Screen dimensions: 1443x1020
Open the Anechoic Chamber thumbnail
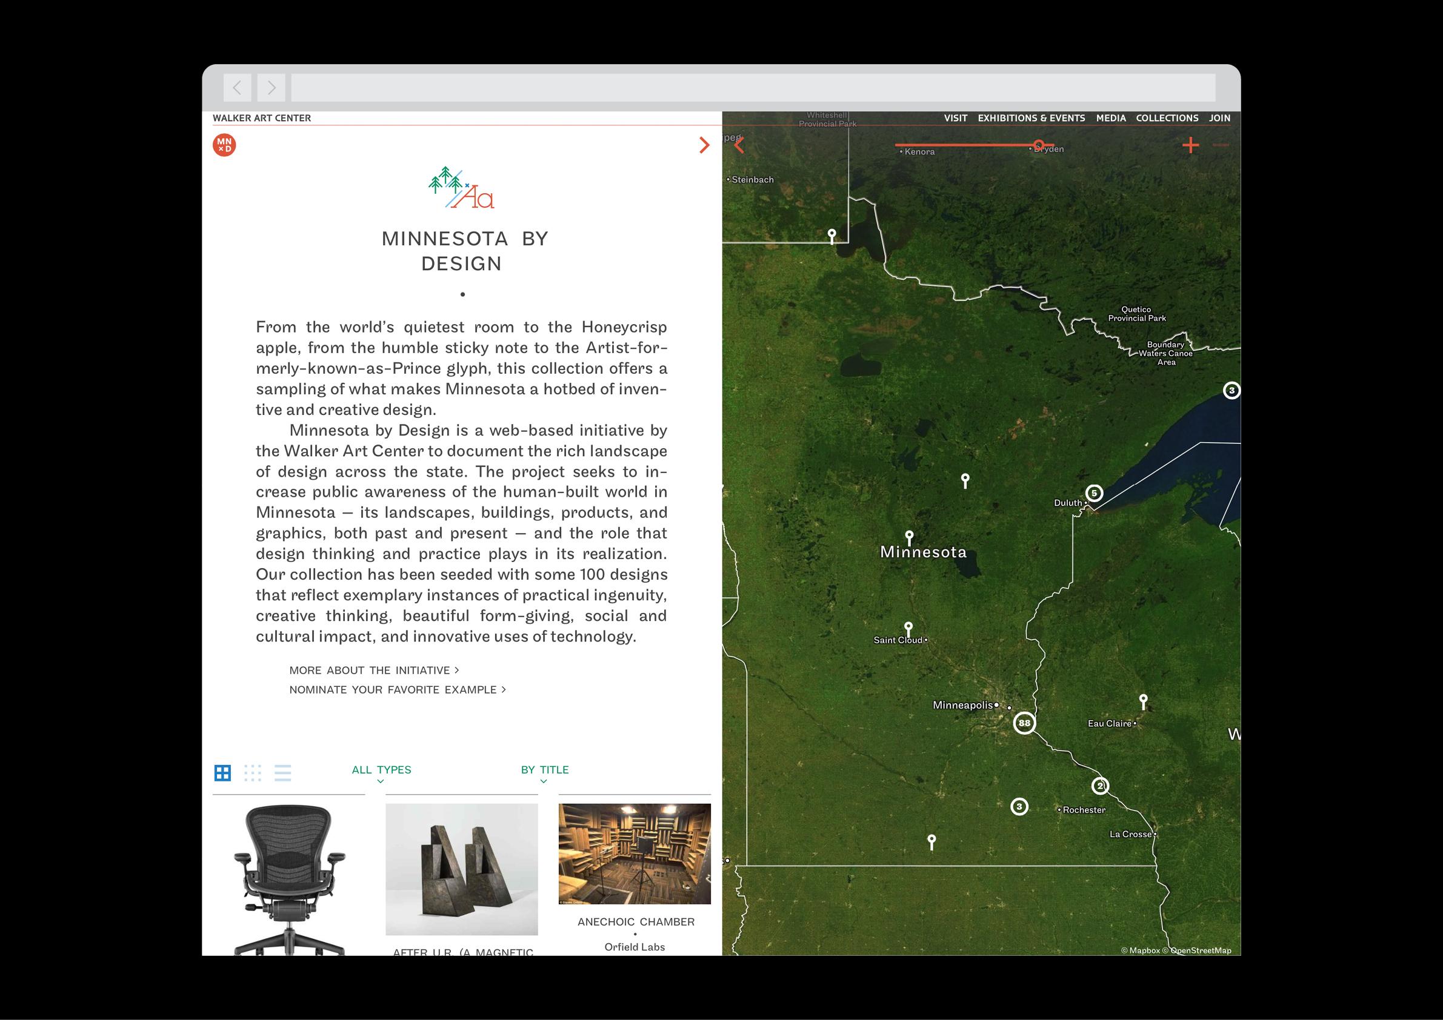tap(635, 853)
